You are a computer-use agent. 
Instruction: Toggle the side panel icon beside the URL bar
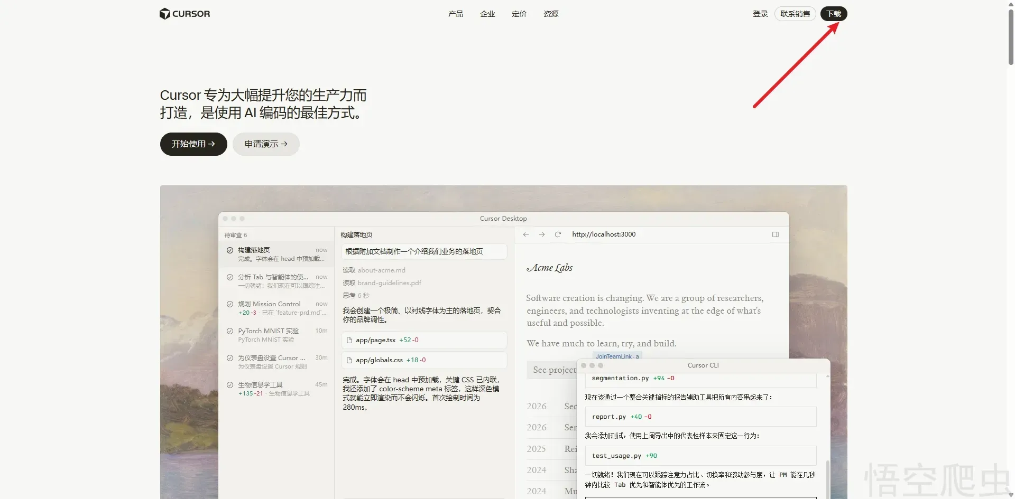pos(776,234)
